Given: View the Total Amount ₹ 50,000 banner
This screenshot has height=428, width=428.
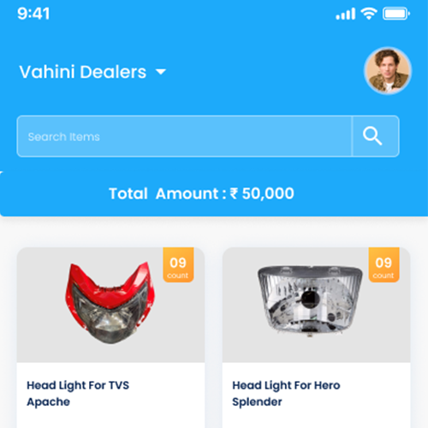Looking at the screenshot, I should coord(214,193).
